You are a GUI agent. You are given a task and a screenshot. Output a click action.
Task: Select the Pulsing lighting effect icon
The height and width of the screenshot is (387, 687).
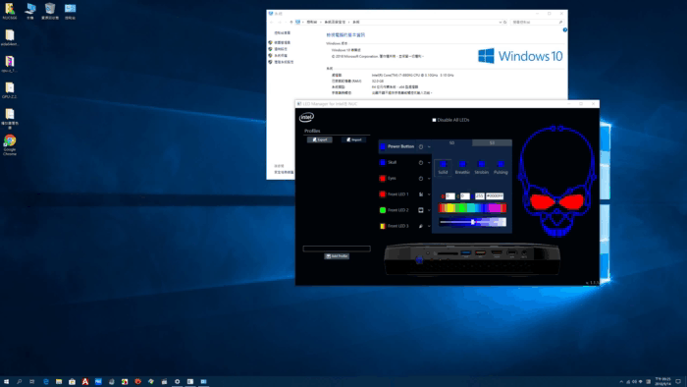501,164
